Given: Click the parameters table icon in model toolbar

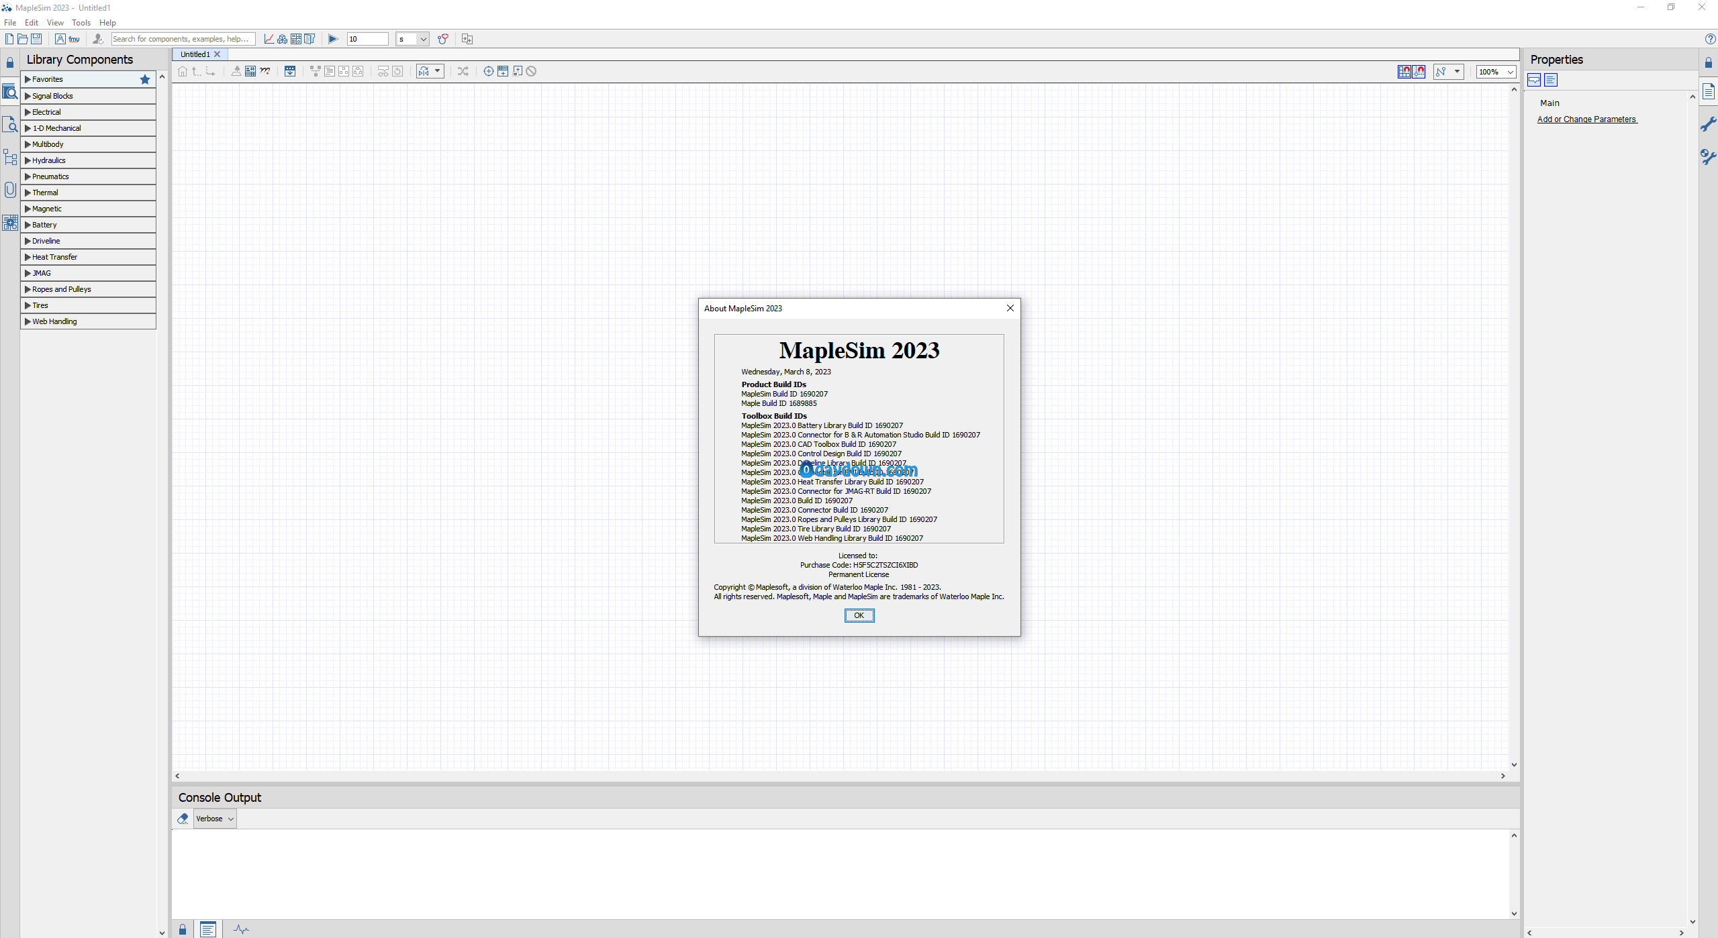Looking at the screenshot, I should 250,71.
